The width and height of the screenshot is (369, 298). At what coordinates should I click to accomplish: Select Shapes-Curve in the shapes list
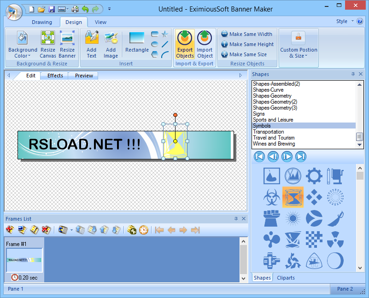[304, 90]
